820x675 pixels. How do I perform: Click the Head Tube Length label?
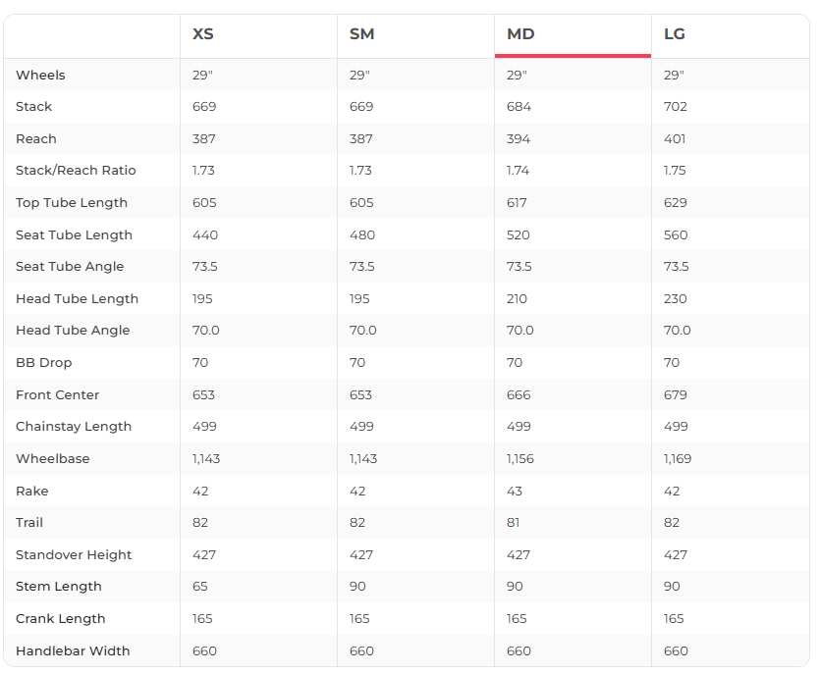tap(77, 299)
